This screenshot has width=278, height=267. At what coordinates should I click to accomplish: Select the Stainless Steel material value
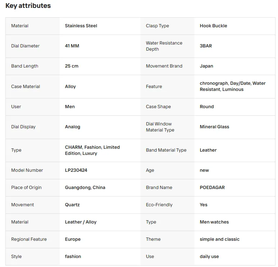point(81,26)
